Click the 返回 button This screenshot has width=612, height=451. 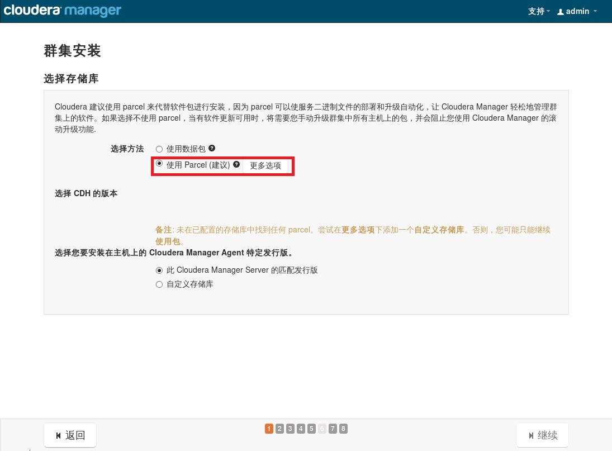70,435
